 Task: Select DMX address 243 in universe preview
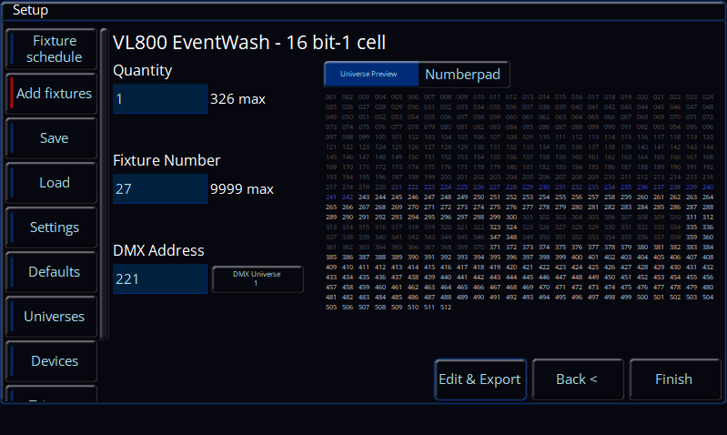(x=364, y=197)
